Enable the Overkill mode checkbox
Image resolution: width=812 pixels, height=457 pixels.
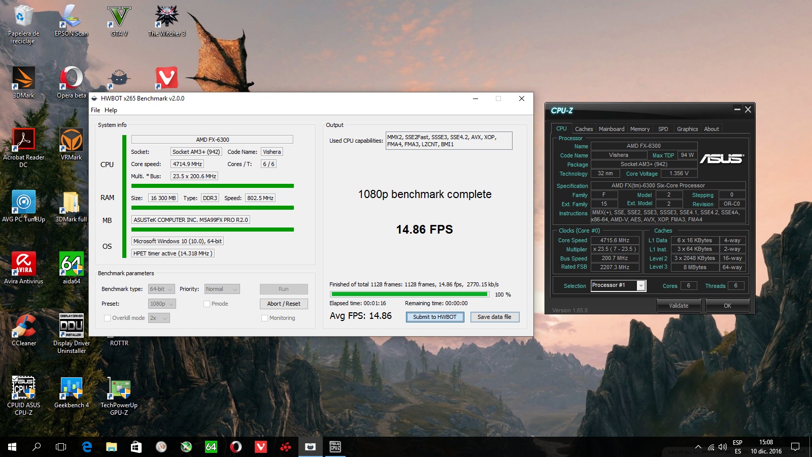[x=107, y=318]
